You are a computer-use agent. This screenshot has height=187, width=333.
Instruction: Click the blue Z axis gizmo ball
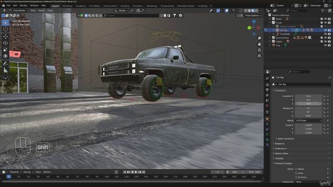coord(254,22)
